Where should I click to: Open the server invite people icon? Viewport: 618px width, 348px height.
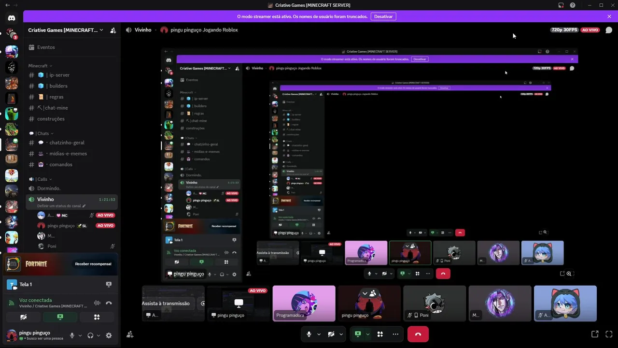pyautogui.click(x=113, y=30)
